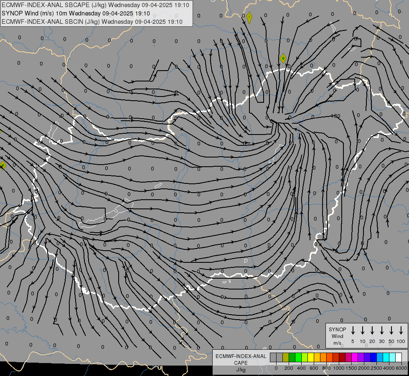
Task: Click the '2500' tick label on CAPE scale
Action: 376,368
